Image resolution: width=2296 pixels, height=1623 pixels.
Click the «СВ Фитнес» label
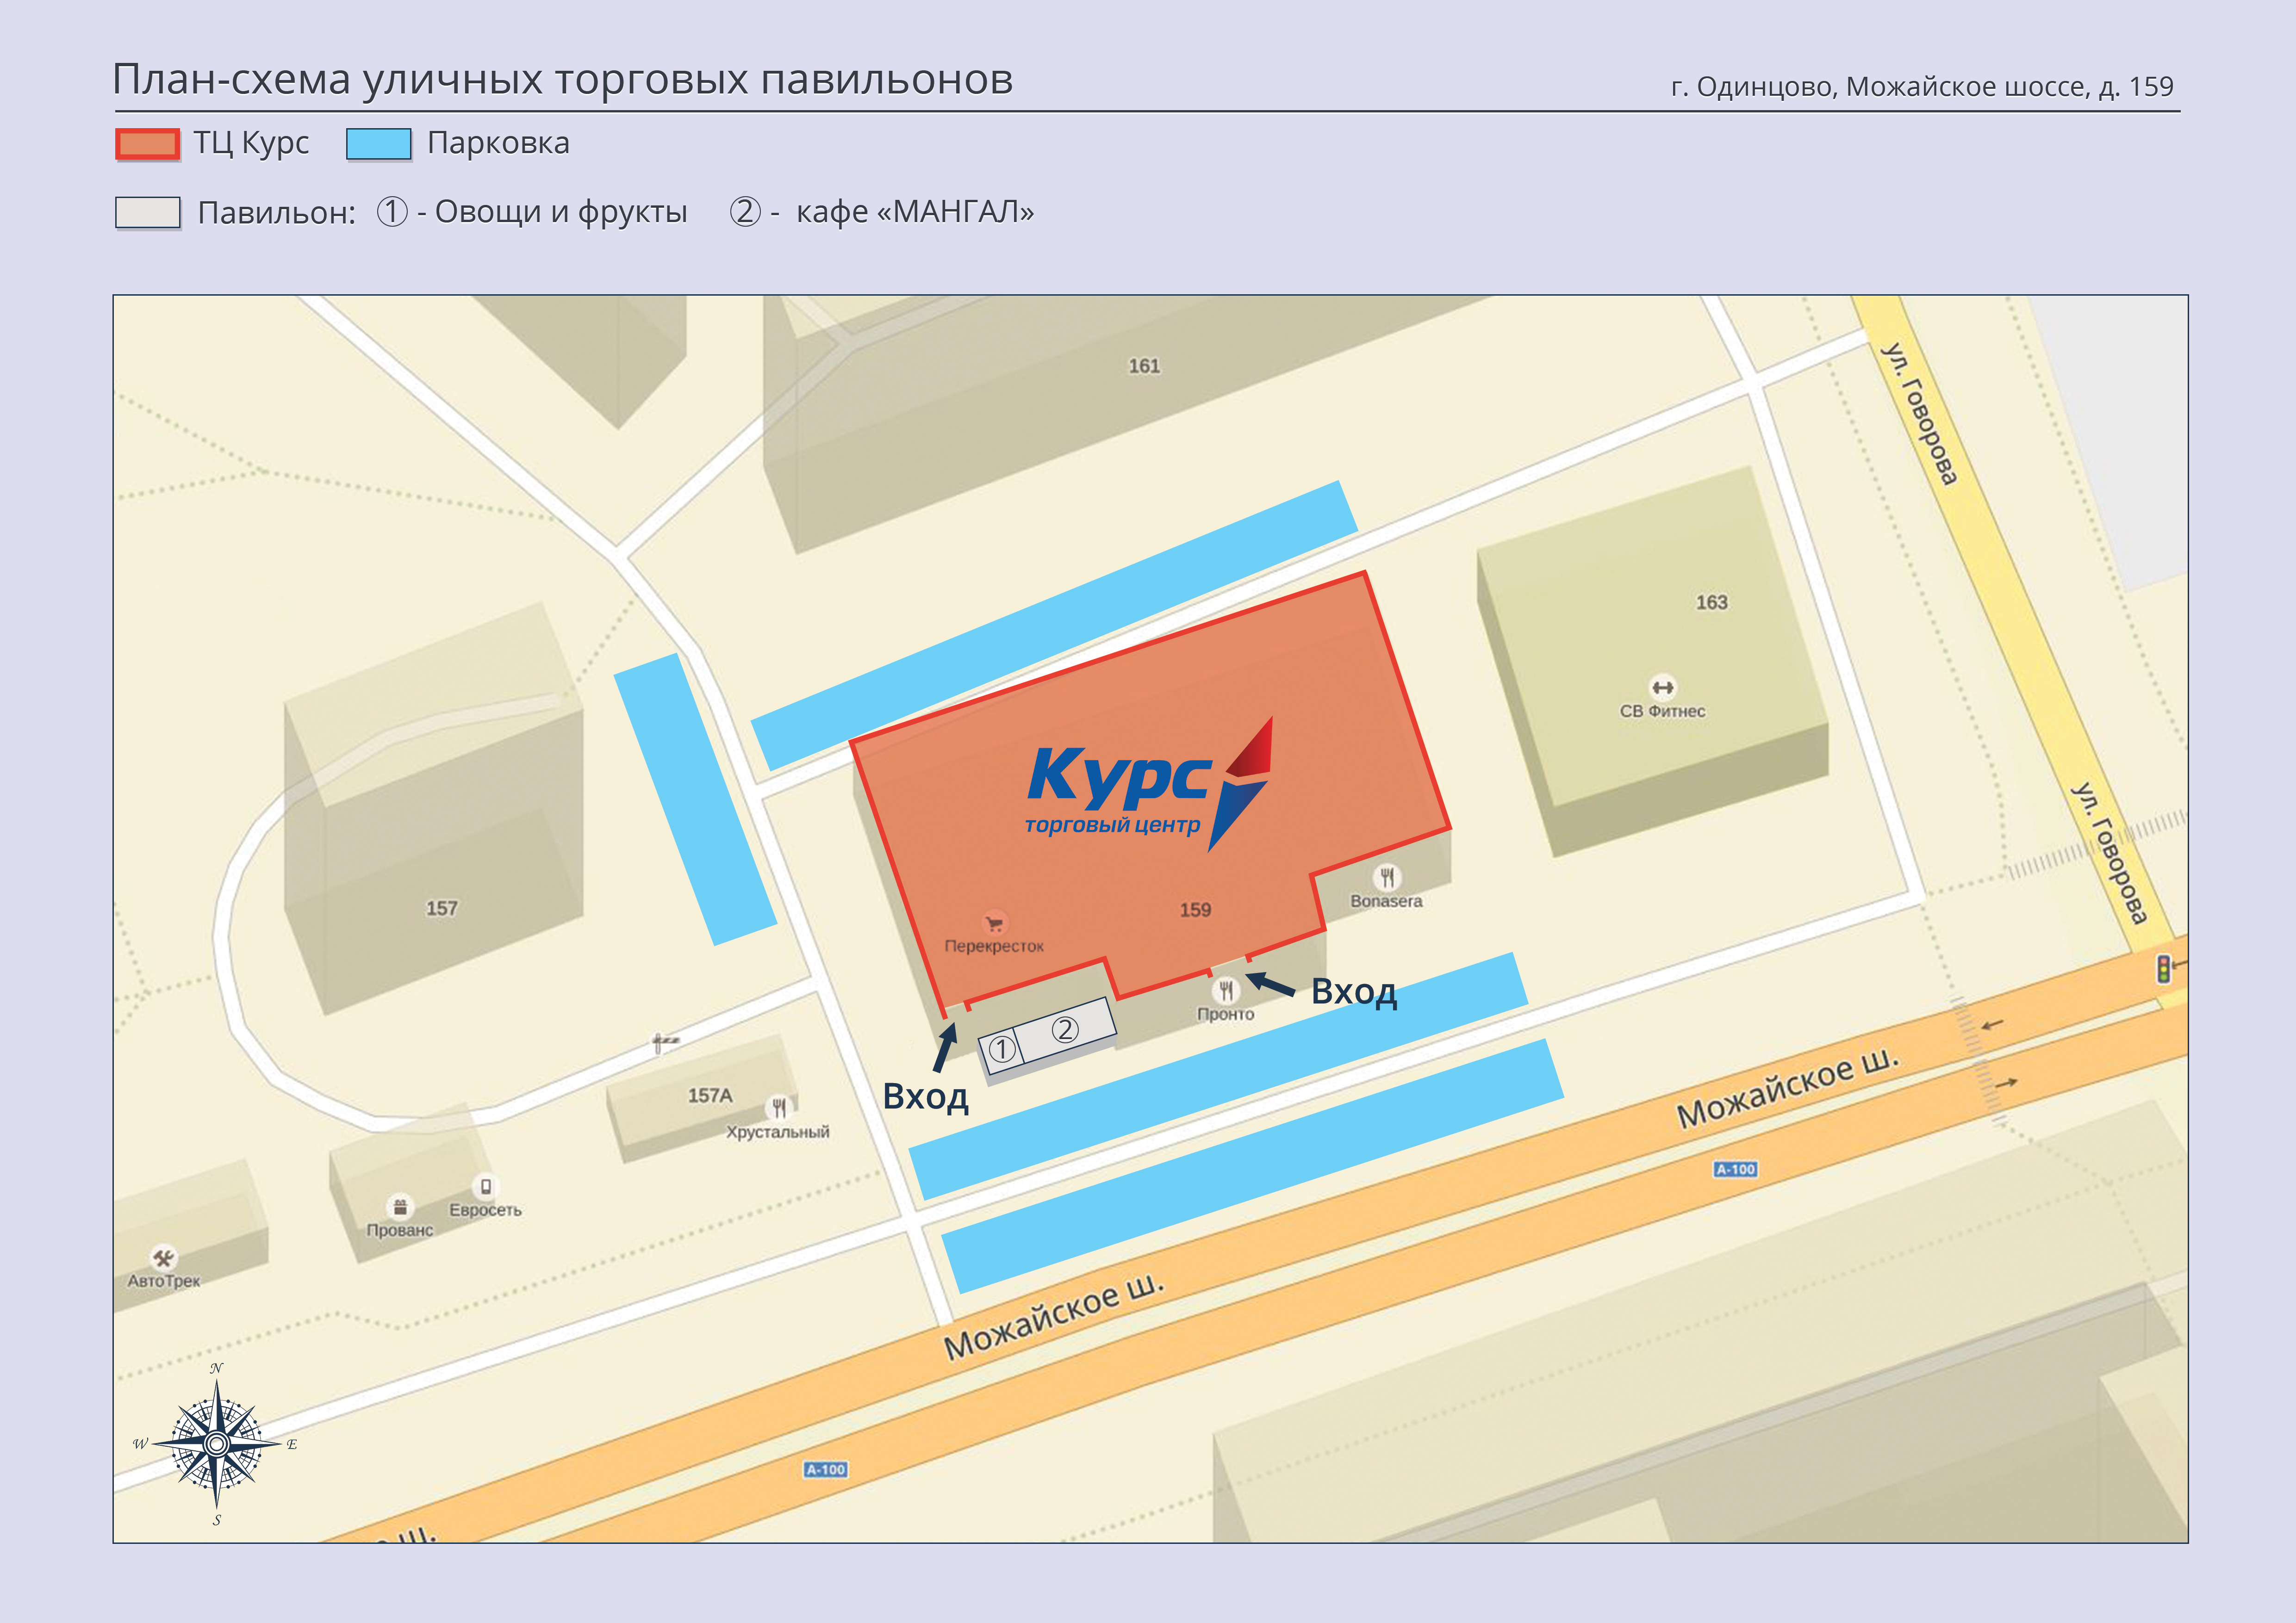pyautogui.click(x=1662, y=712)
